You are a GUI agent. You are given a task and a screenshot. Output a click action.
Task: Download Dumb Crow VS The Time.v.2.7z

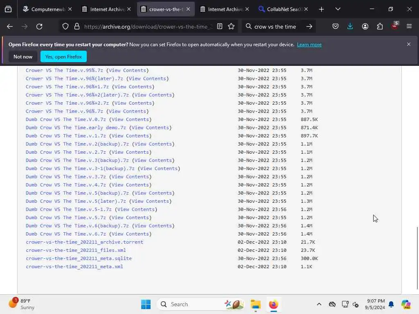[66, 152]
